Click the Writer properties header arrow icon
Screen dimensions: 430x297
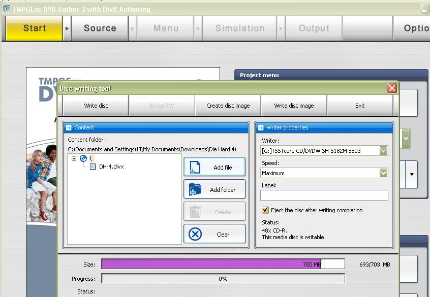tap(261, 127)
